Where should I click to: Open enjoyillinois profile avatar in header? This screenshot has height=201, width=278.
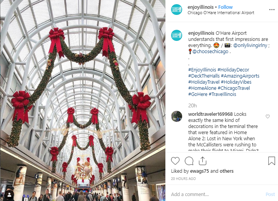tap(176, 10)
